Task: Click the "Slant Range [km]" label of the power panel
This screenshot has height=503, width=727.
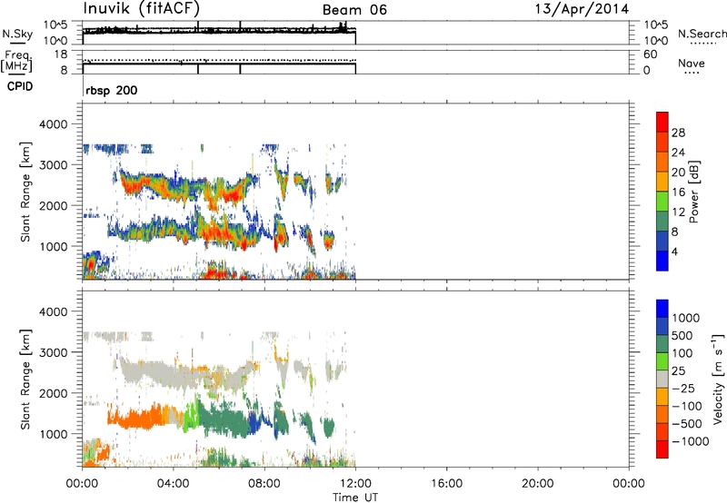Action: pos(25,192)
